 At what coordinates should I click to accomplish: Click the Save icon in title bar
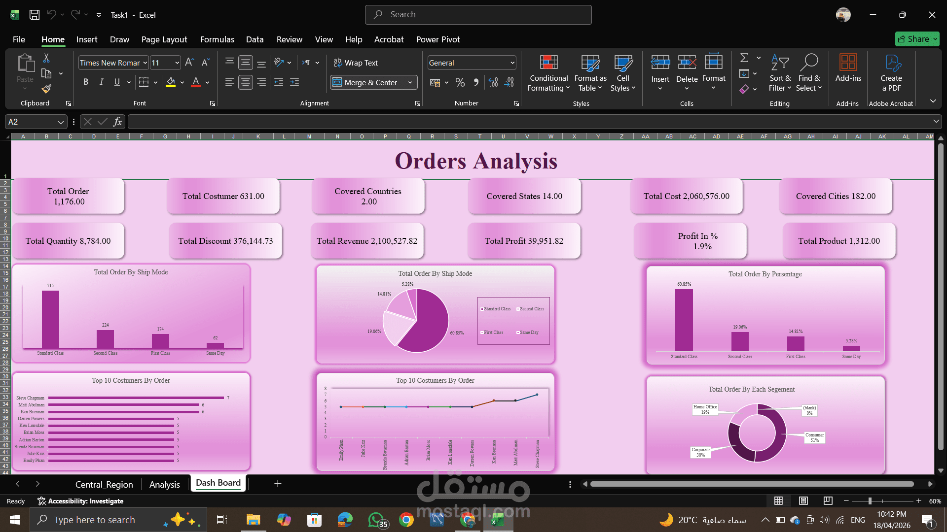point(35,15)
